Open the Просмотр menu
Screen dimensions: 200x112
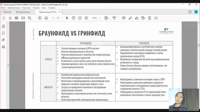pyautogui.click(x=27, y=8)
